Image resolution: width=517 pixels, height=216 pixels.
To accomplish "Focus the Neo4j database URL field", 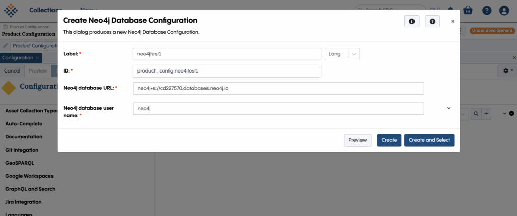I will coord(278,88).
